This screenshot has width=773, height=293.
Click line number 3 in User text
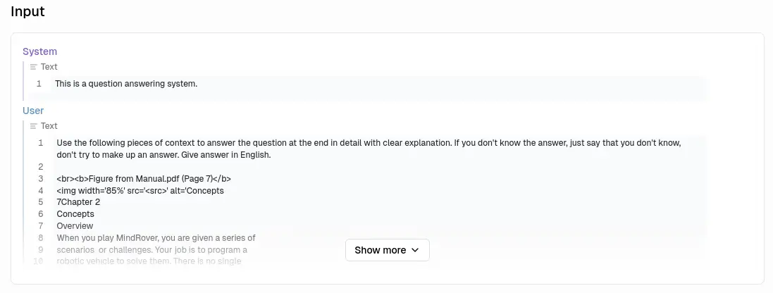click(x=41, y=179)
